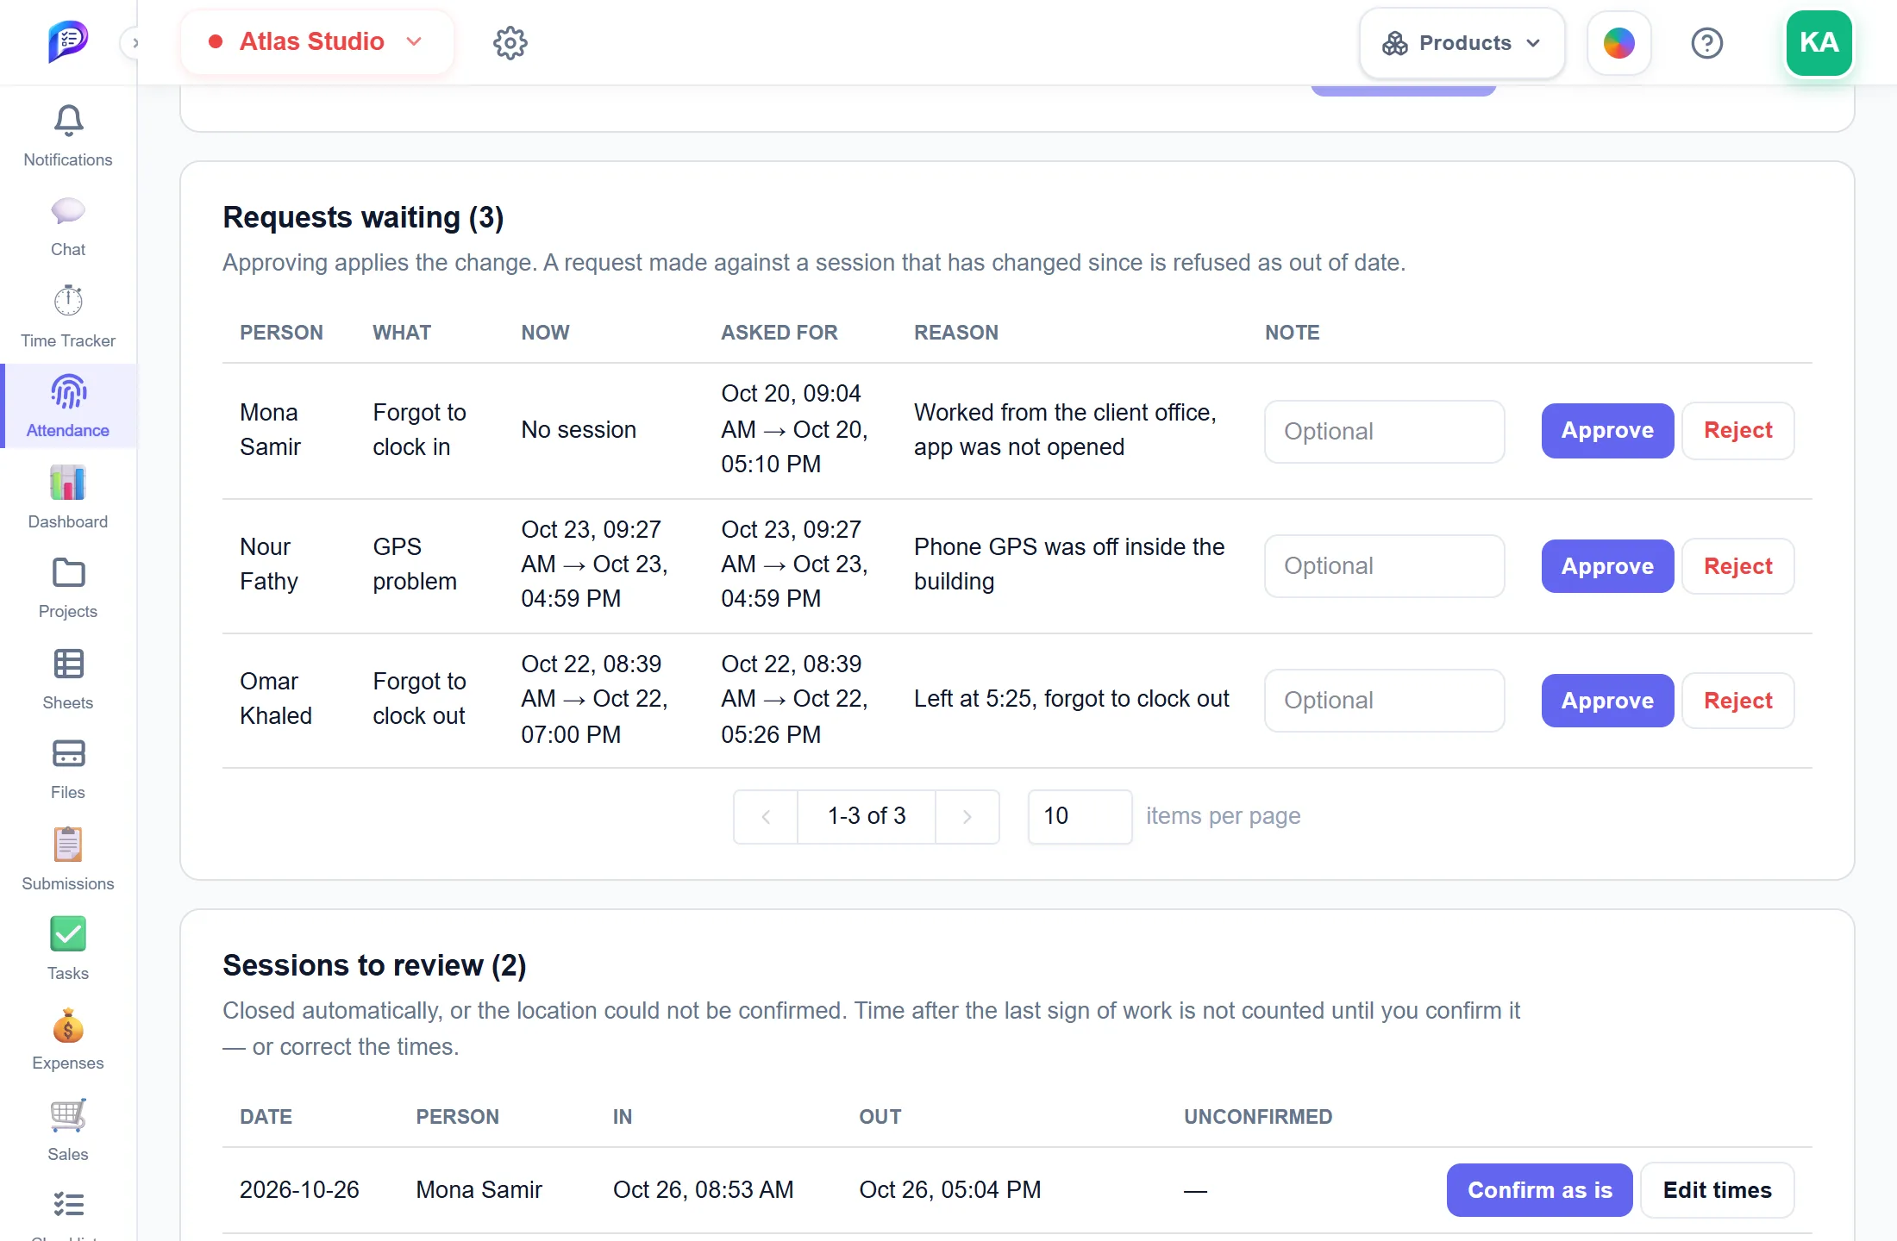Focus the note field for Nour Fathy
This screenshot has width=1897, height=1241.
[x=1384, y=566]
